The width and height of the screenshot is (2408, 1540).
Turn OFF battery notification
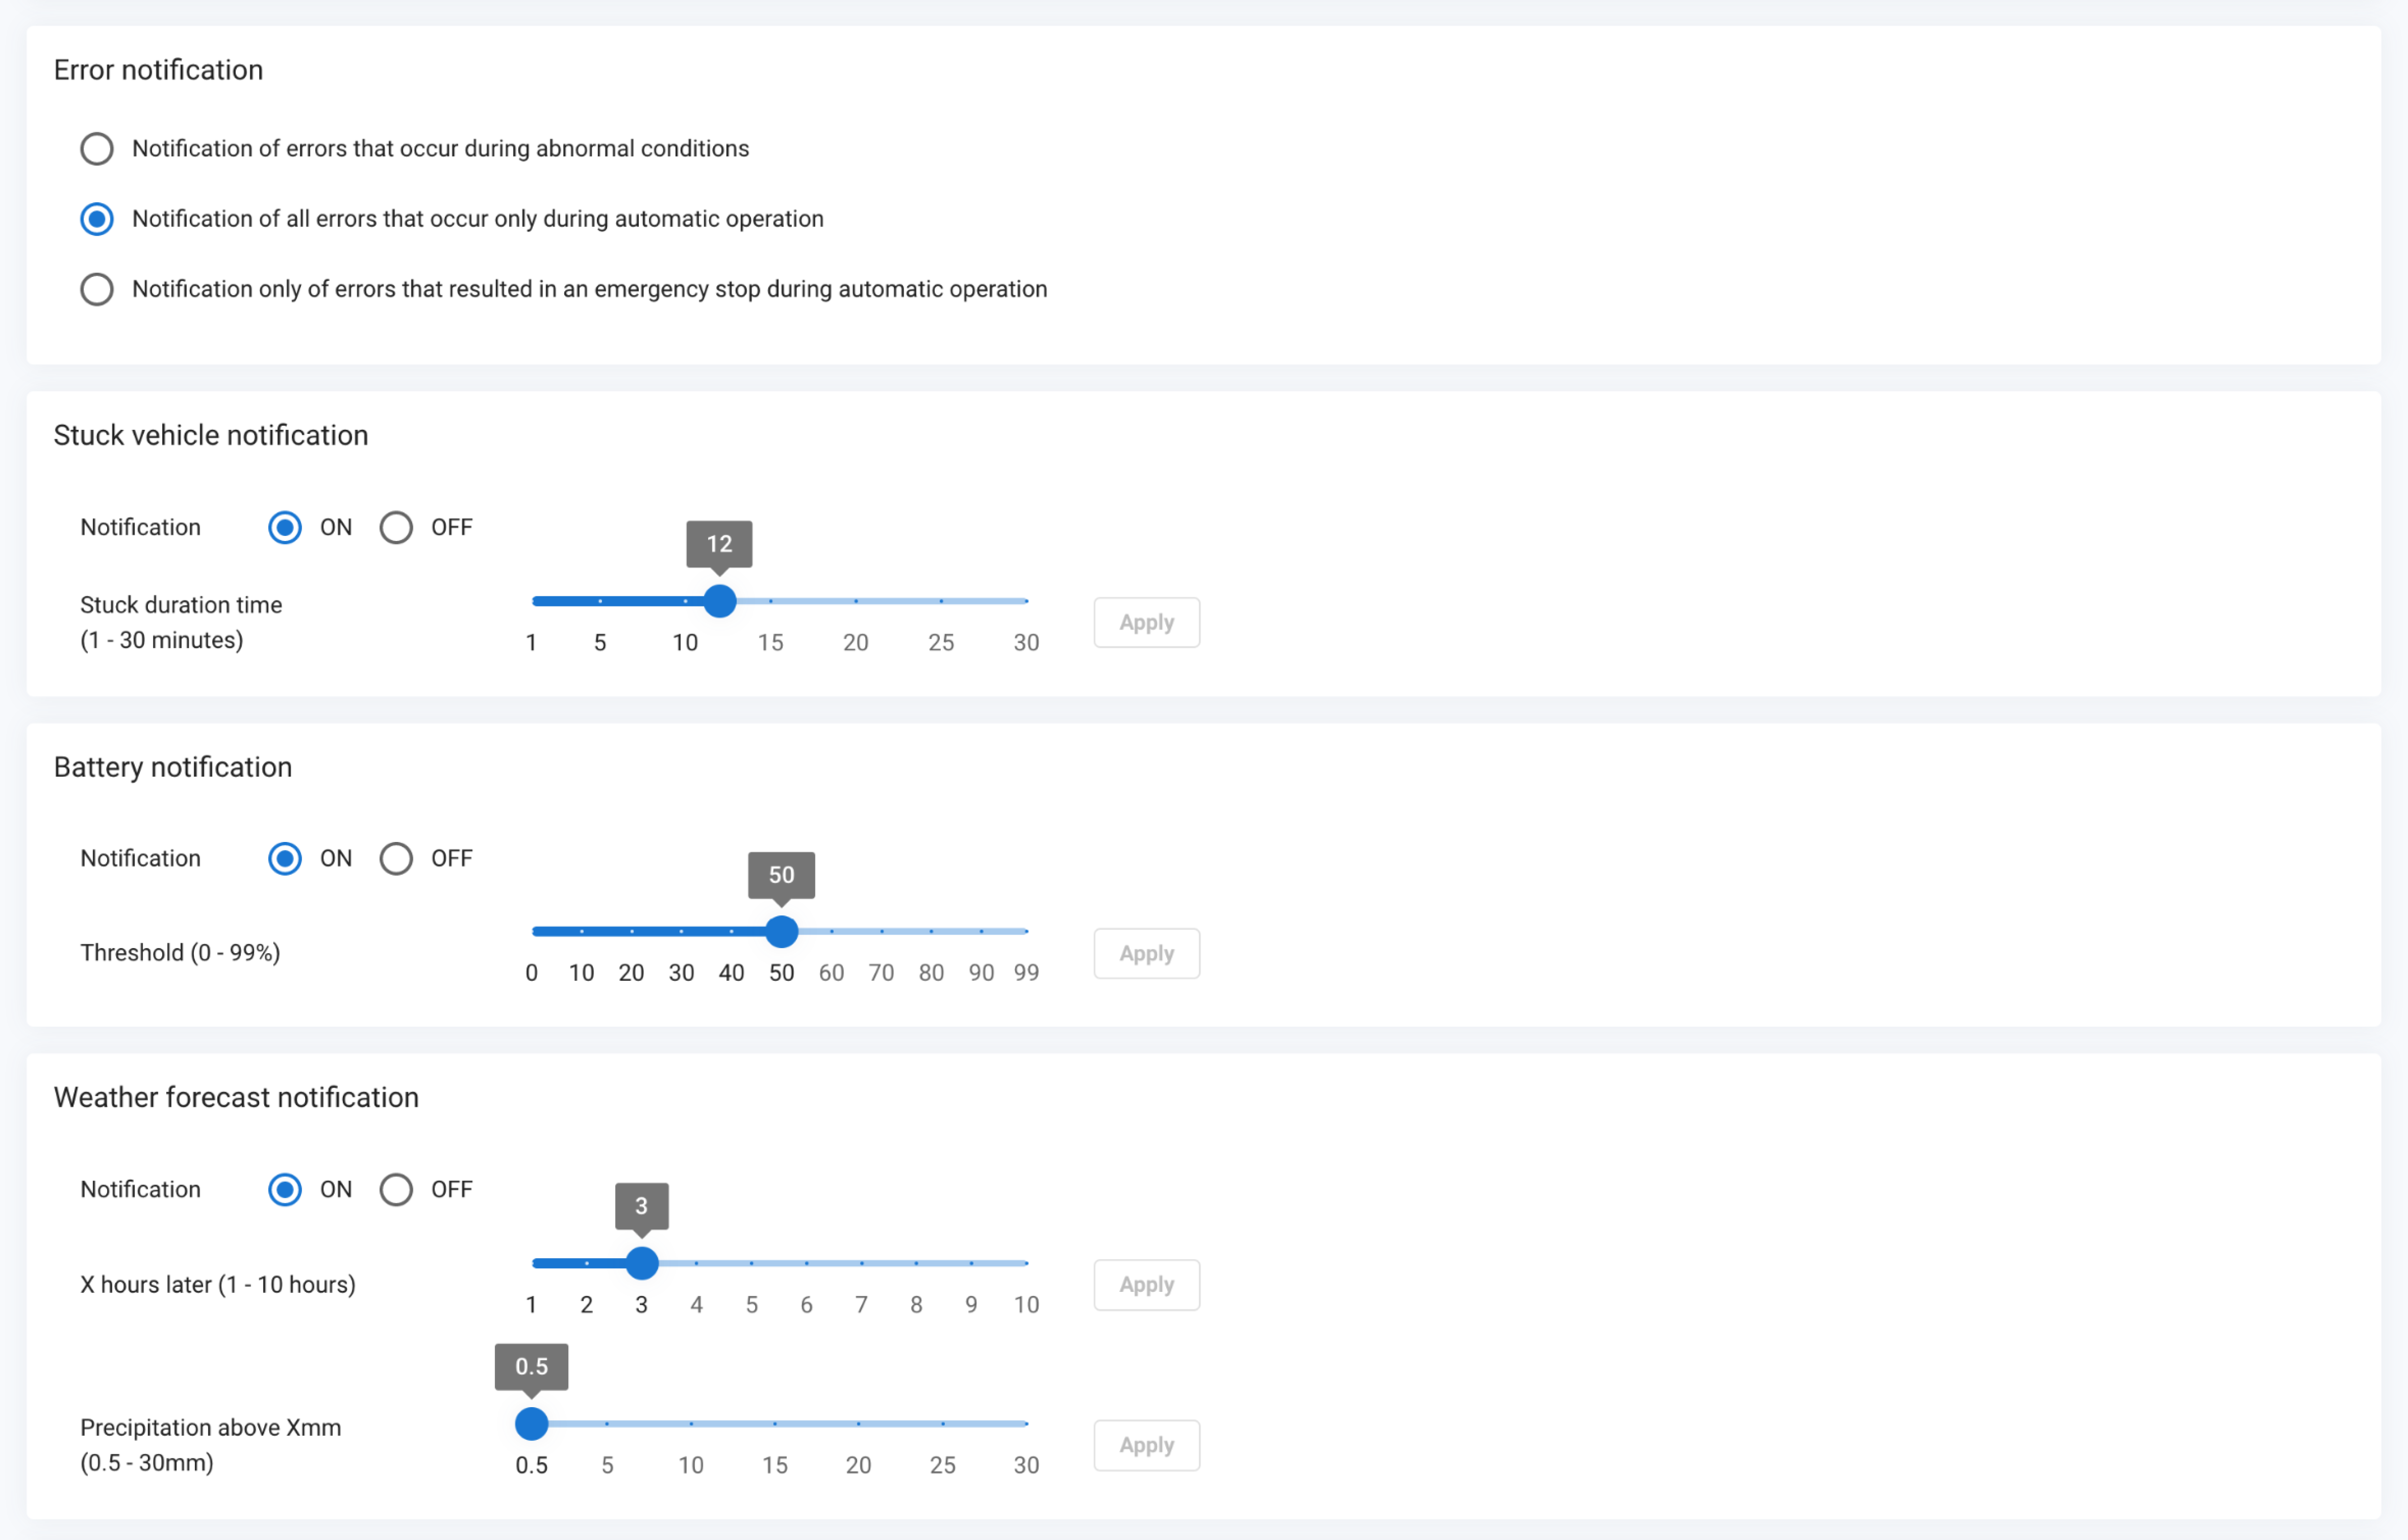tap(396, 858)
